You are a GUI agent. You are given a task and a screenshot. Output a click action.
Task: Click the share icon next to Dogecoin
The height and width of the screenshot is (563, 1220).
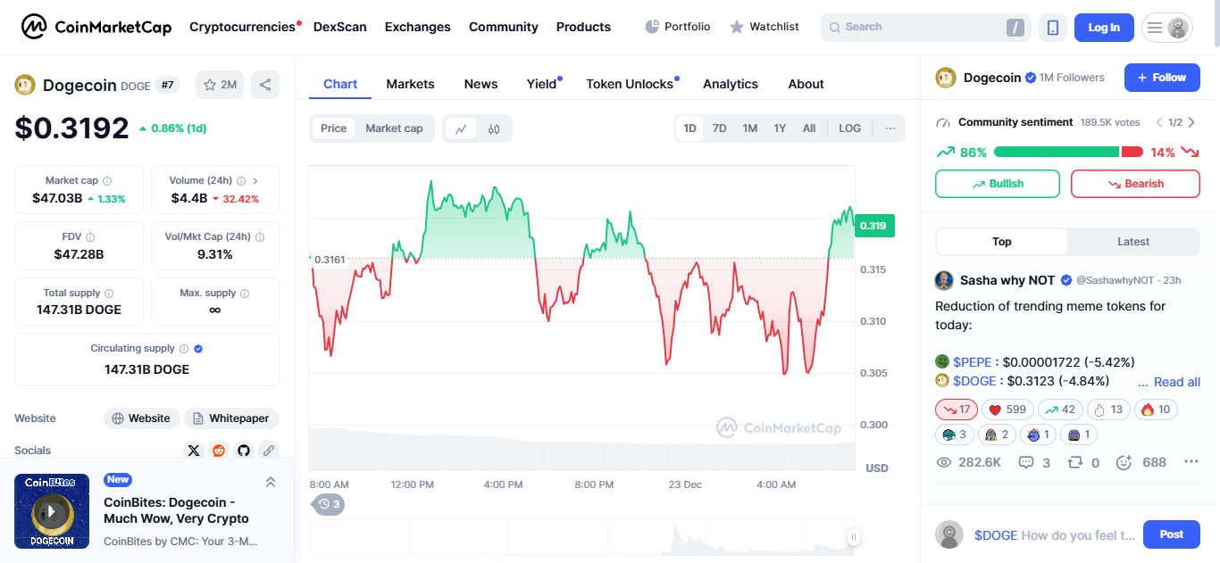coord(265,85)
